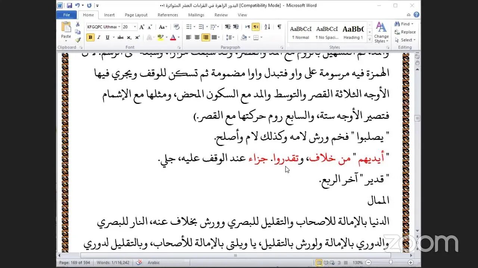The width and height of the screenshot is (478, 268).
Task: Click Replace in Editing group
Action: coord(405,32)
